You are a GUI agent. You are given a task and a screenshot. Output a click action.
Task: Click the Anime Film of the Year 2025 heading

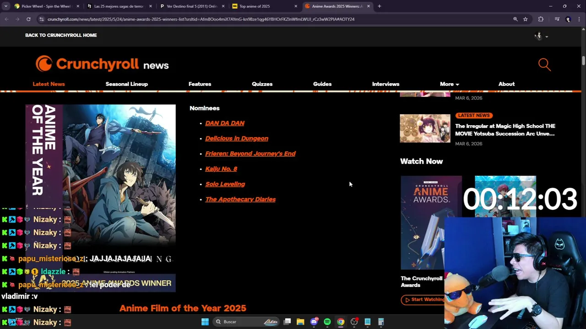[x=183, y=308]
